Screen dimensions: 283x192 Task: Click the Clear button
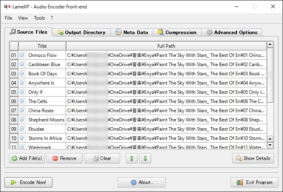(102, 158)
